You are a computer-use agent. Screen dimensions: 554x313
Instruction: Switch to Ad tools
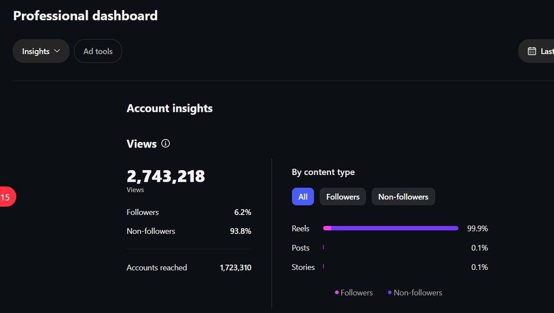pos(98,51)
